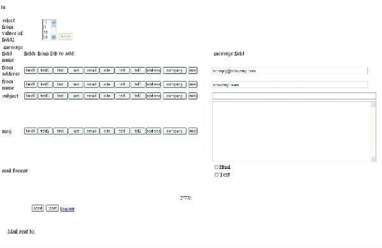382x248 pixels.
Task: Add field2 to the from address row
Action: tap(45, 71)
